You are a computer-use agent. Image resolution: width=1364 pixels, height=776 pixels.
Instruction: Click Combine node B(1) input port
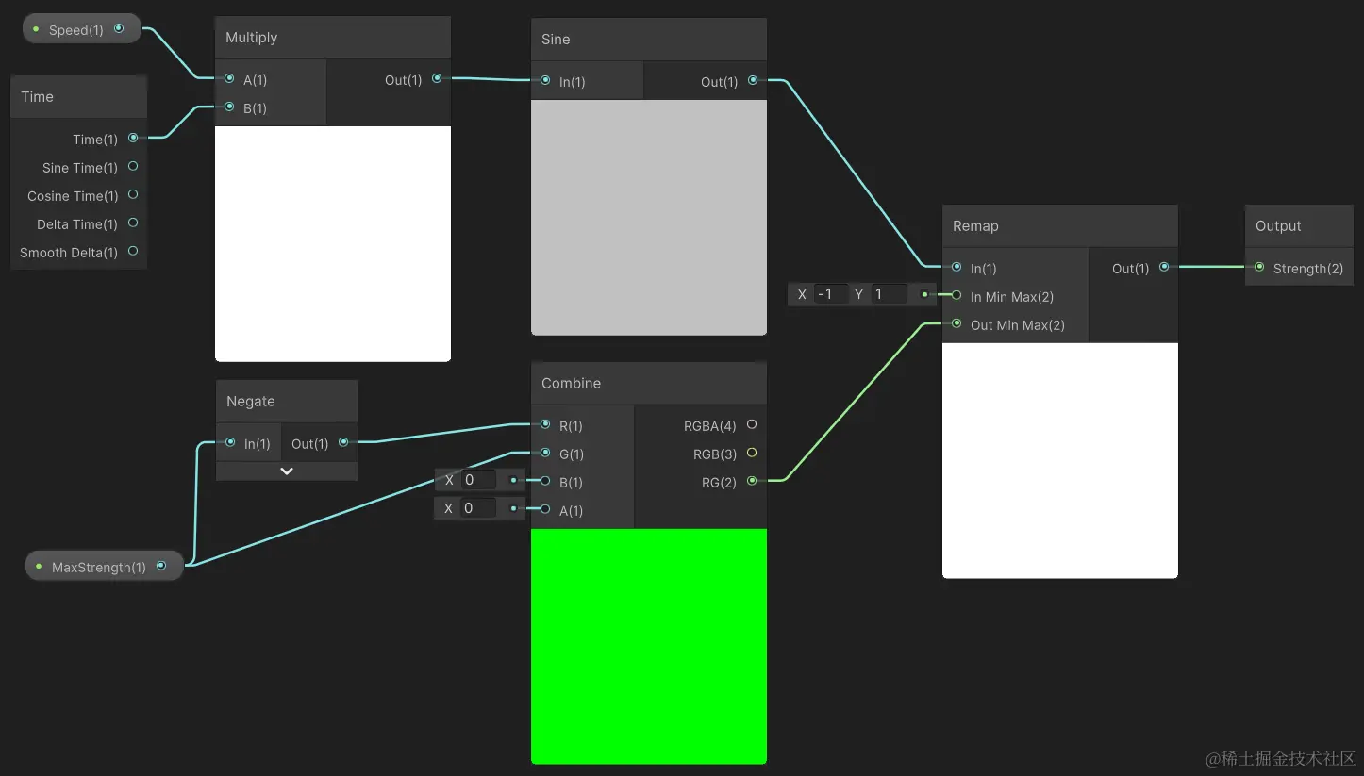545,482
